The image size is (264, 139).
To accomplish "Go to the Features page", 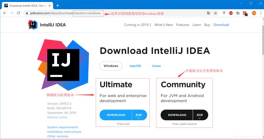I will (182, 25).
